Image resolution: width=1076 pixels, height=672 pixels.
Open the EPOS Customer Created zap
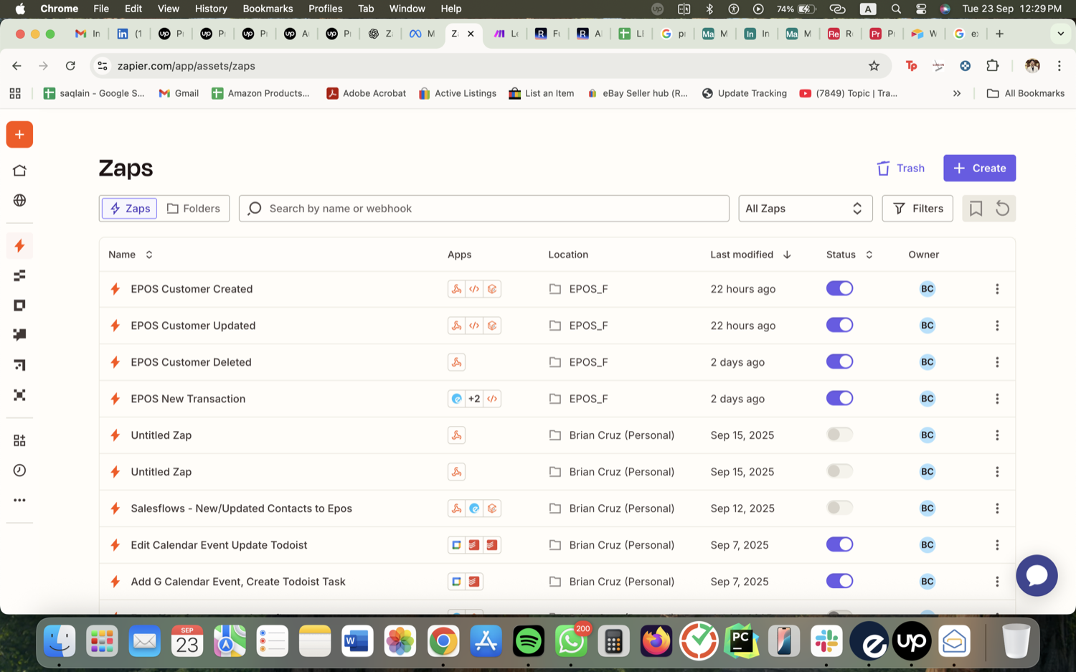click(192, 289)
